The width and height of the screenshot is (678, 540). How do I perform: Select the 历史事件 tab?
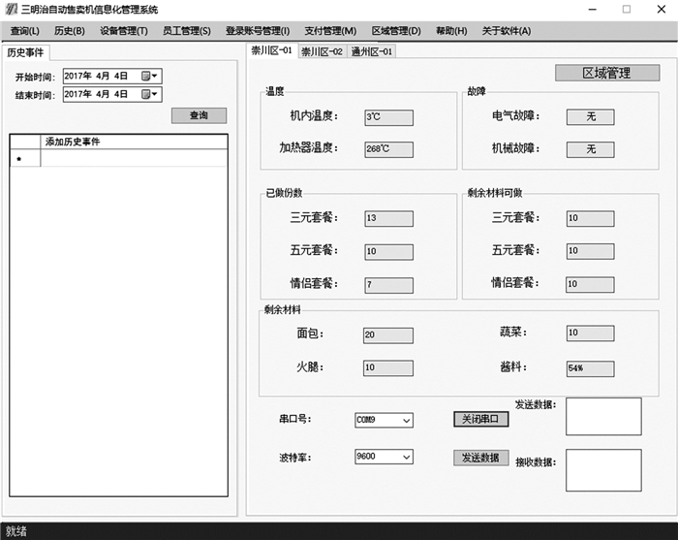click(x=26, y=52)
